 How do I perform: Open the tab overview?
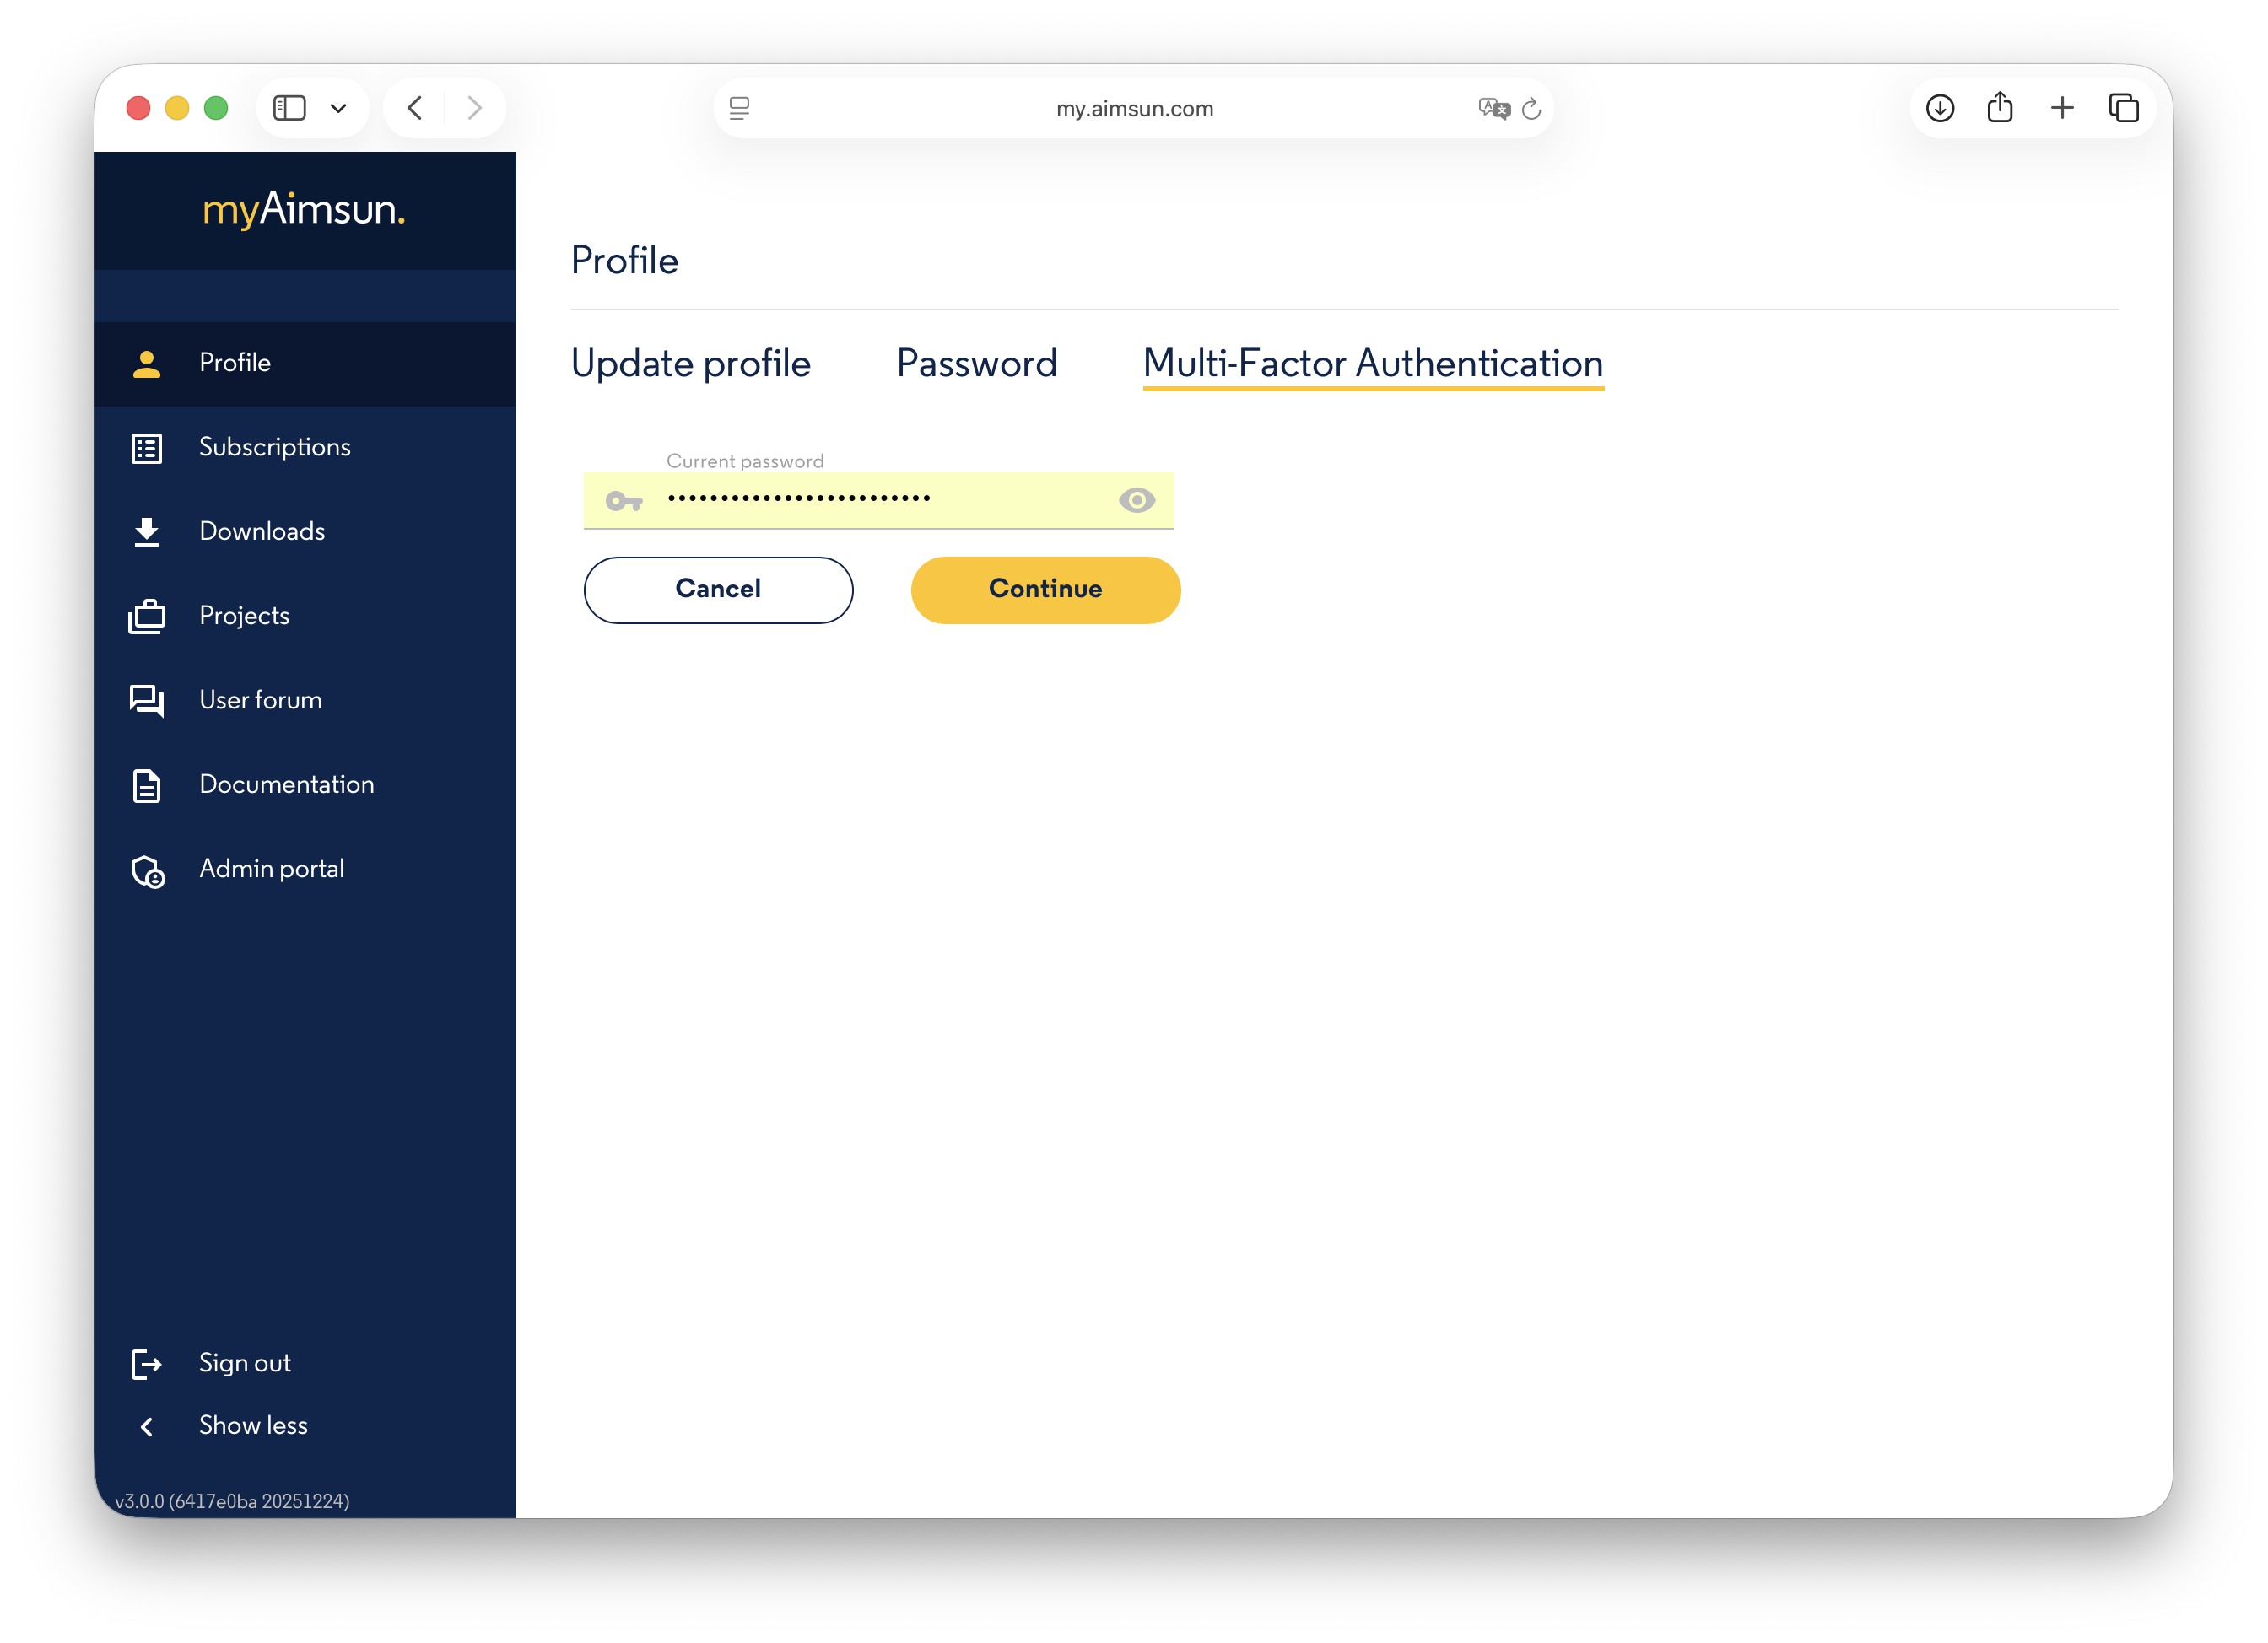[2124, 107]
